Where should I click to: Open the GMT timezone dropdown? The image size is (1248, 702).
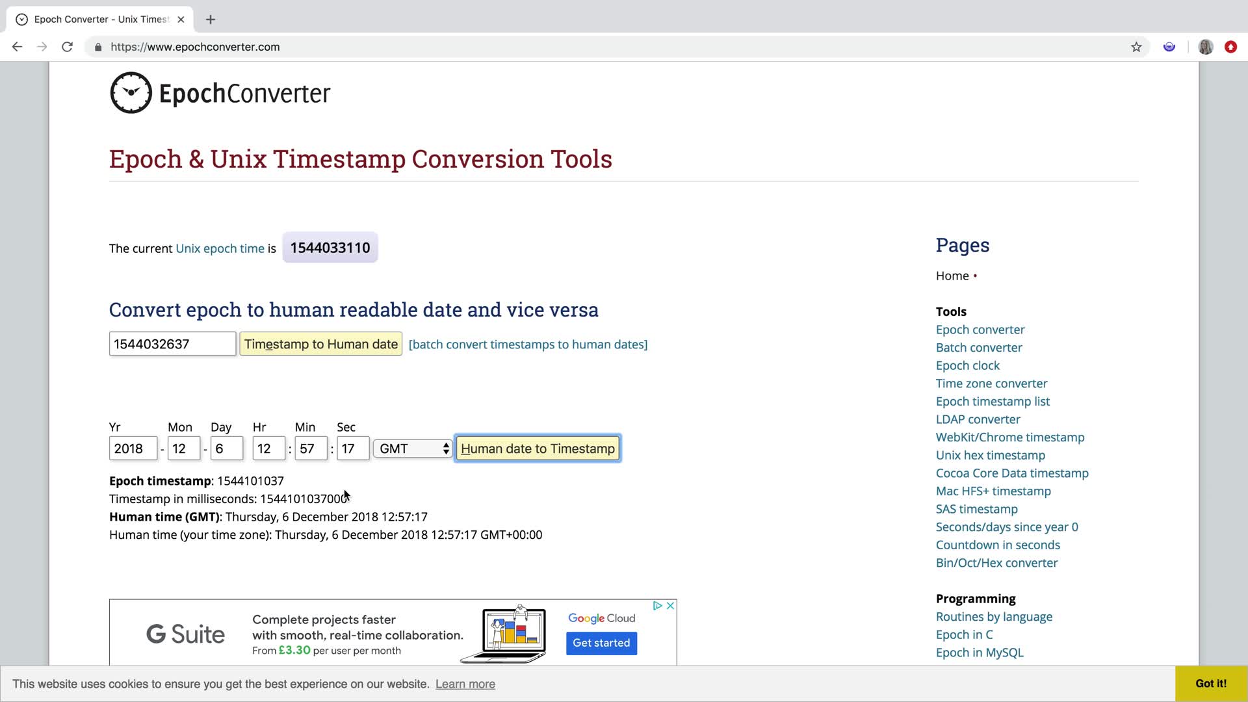tap(413, 448)
